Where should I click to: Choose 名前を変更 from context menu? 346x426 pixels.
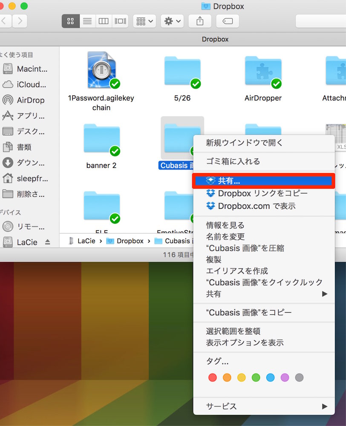pyautogui.click(x=264, y=236)
